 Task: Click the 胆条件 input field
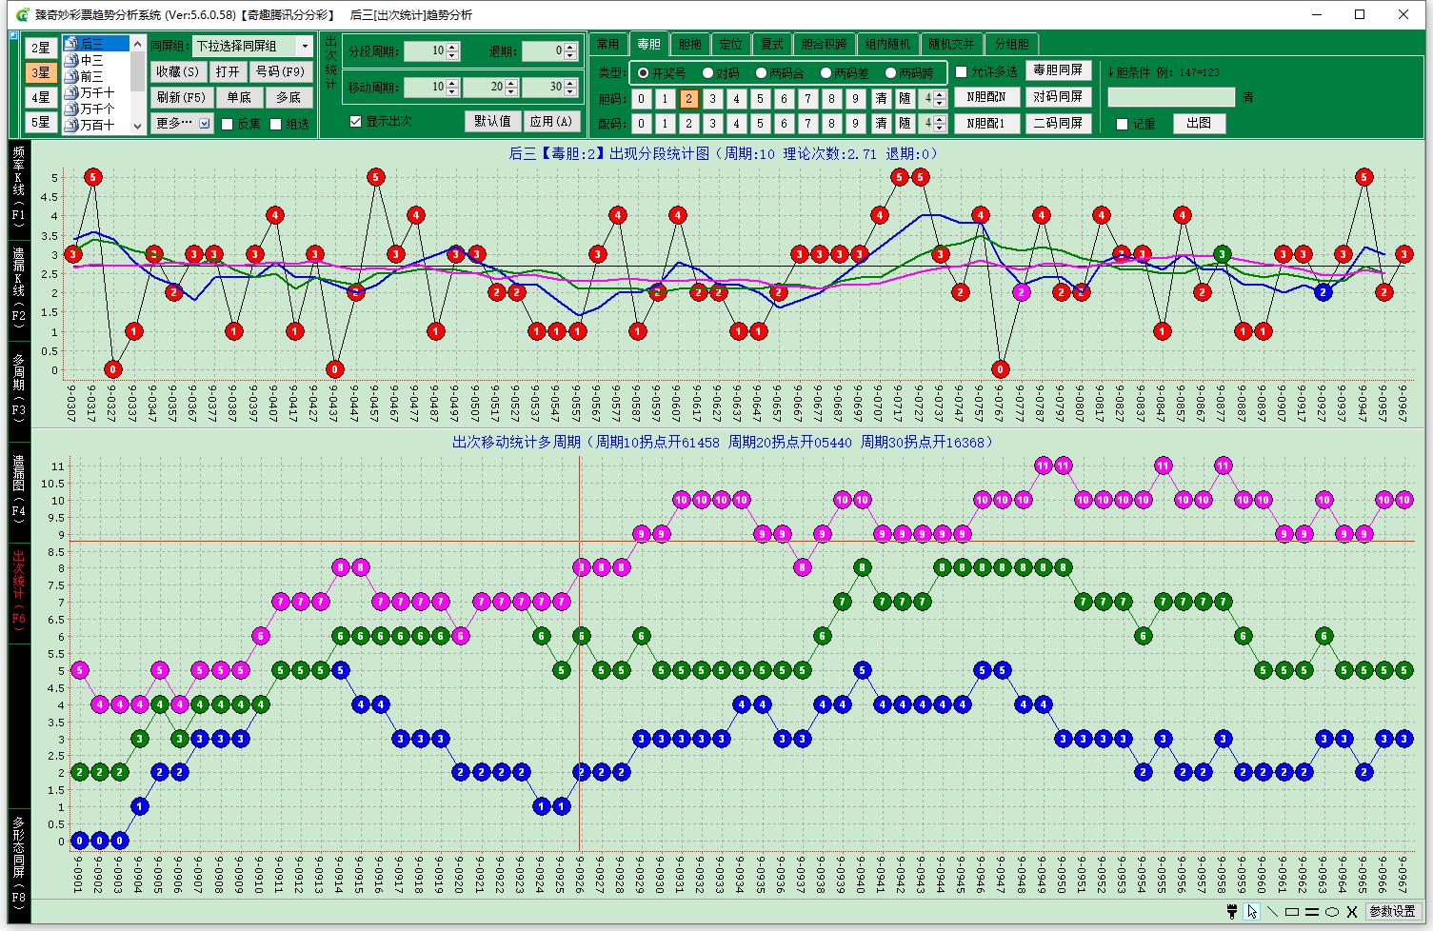[1170, 97]
